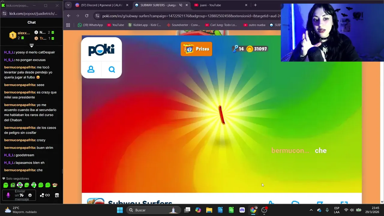The height and width of the screenshot is (216, 384).
Task: Click the poki.com address bar
Action: [x=191, y=16]
